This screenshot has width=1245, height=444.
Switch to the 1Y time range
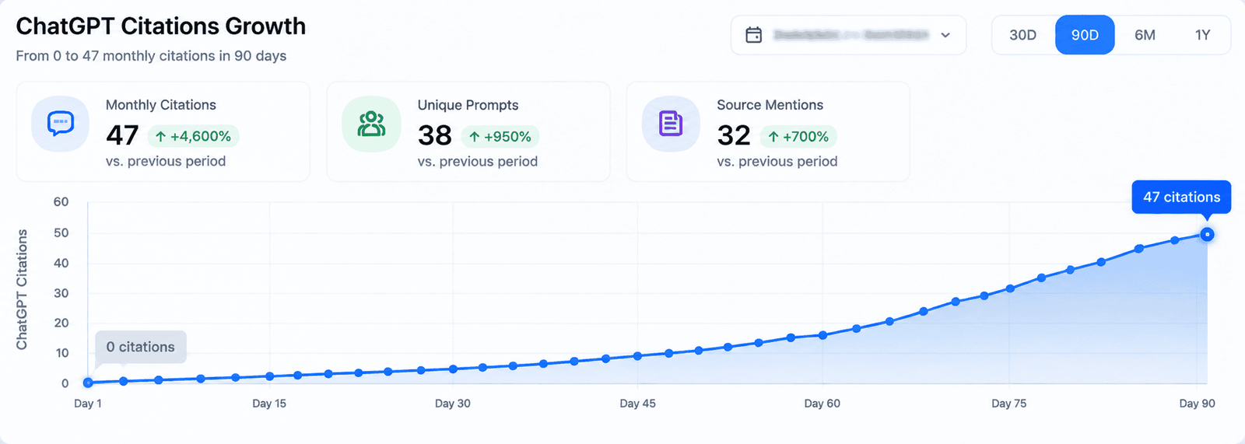1202,35
